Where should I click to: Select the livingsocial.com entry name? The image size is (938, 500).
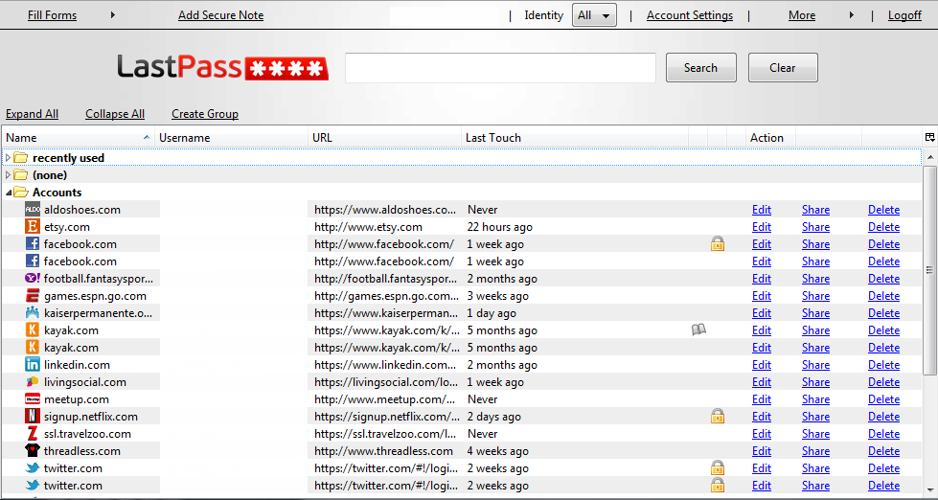85,381
